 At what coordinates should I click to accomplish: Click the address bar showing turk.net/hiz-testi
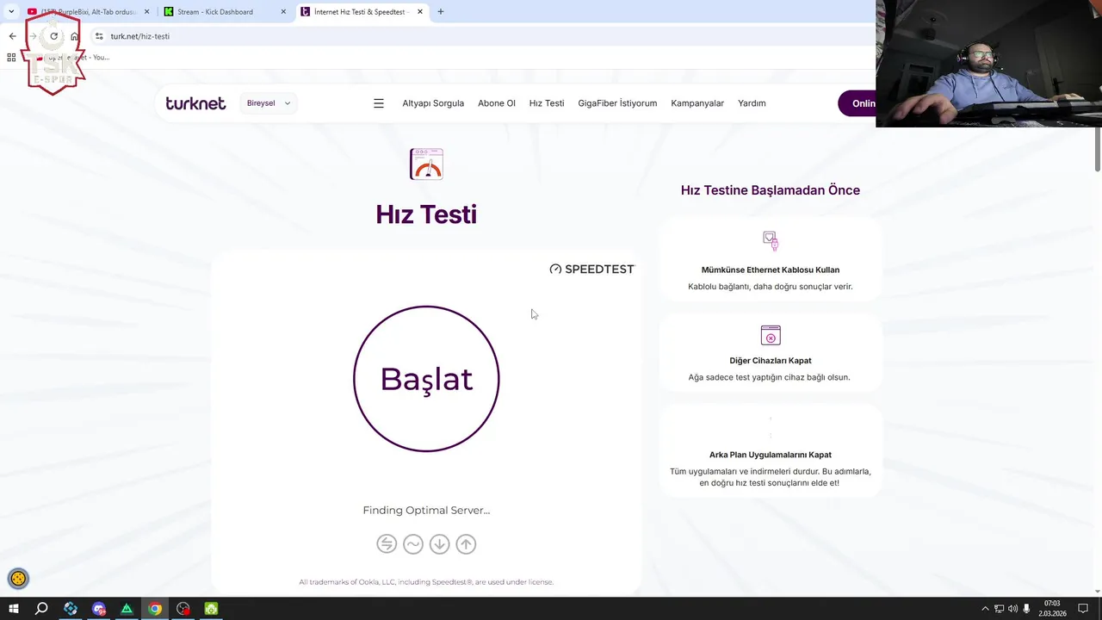[482, 36]
